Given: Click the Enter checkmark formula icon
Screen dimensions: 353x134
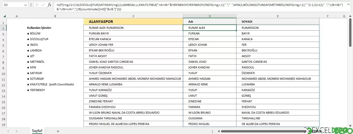Looking at the screenshot, I should click(43, 5).
